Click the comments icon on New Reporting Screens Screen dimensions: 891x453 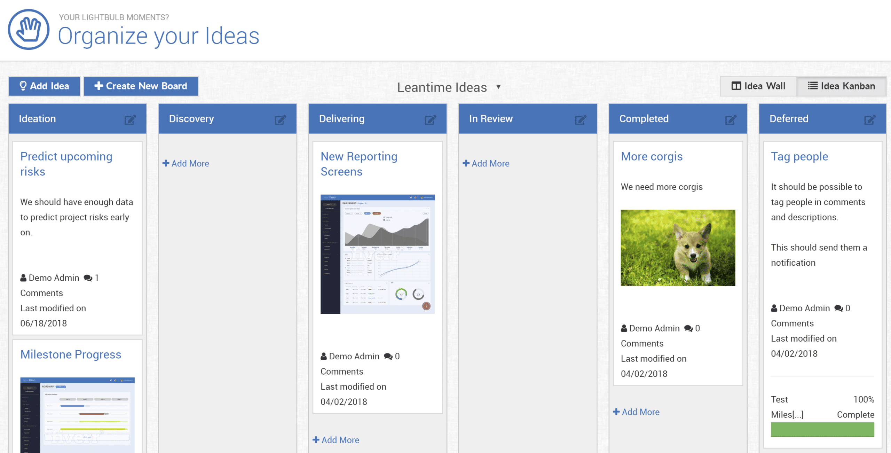(x=388, y=357)
